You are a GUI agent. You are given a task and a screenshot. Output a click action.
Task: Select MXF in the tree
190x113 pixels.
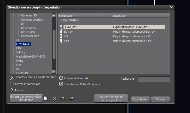point(19,65)
